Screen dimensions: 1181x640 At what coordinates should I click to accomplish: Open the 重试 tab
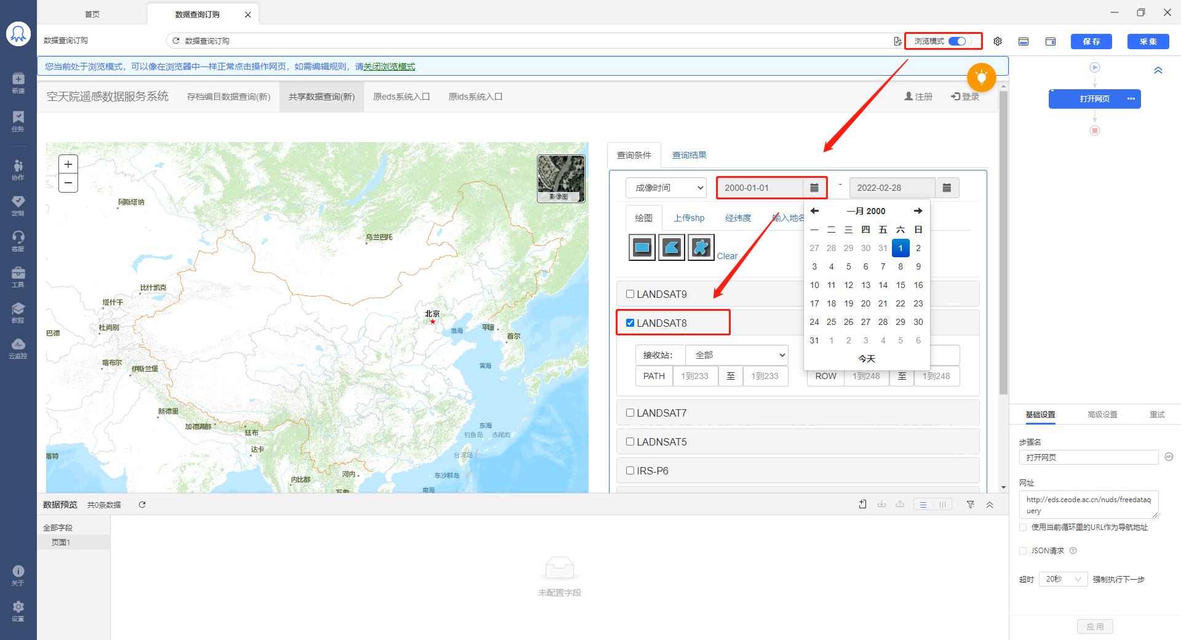[x=1157, y=415]
